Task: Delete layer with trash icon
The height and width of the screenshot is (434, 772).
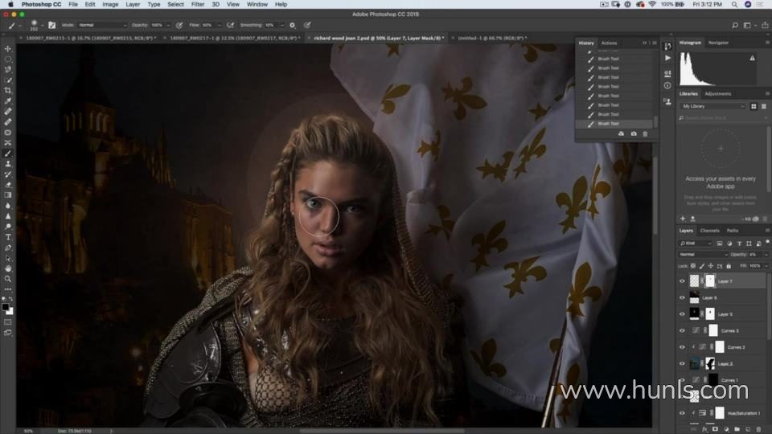Action: tap(758, 429)
